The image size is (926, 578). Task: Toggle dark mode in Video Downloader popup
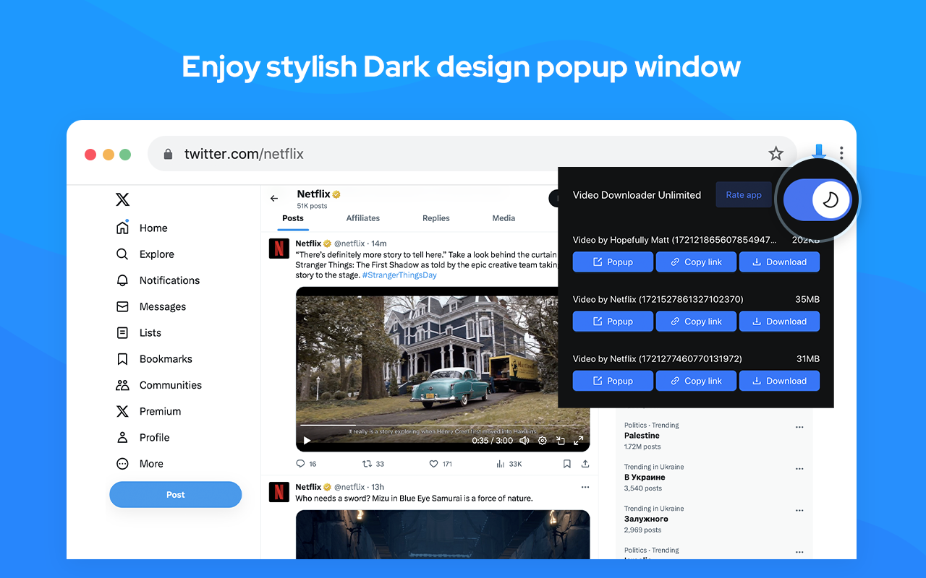[x=818, y=199]
